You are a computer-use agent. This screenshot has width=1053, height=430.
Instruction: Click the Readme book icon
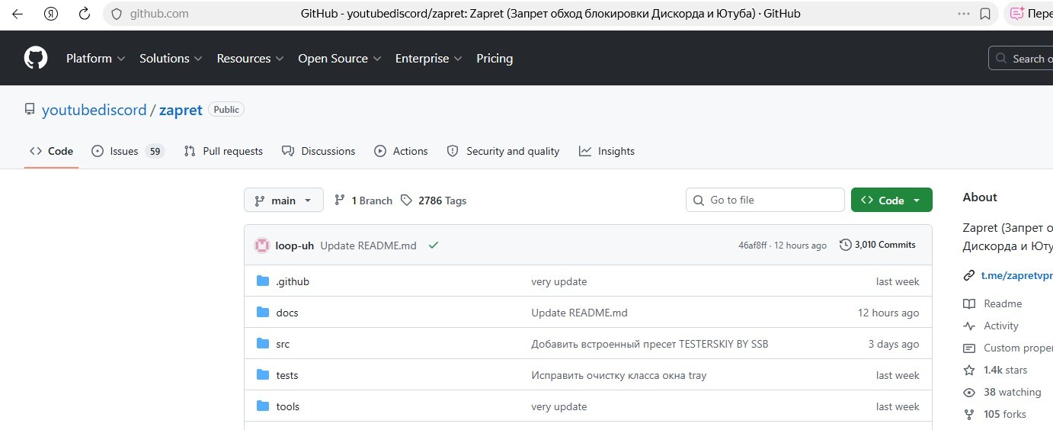click(x=969, y=303)
